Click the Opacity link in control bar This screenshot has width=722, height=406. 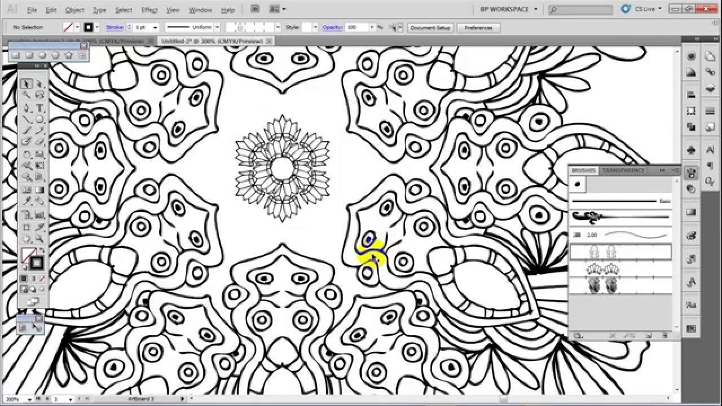click(332, 27)
